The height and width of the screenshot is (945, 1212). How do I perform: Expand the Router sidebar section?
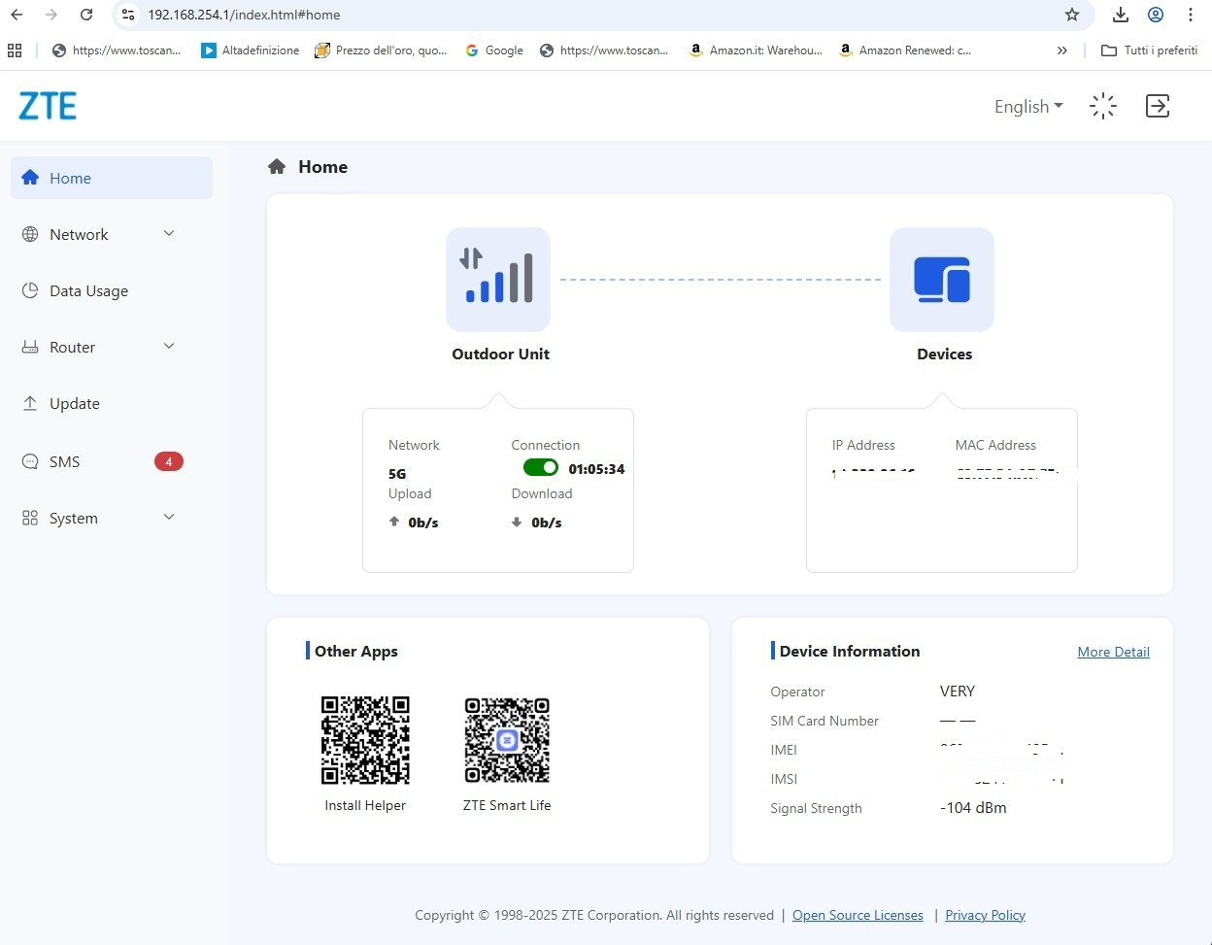pos(98,347)
